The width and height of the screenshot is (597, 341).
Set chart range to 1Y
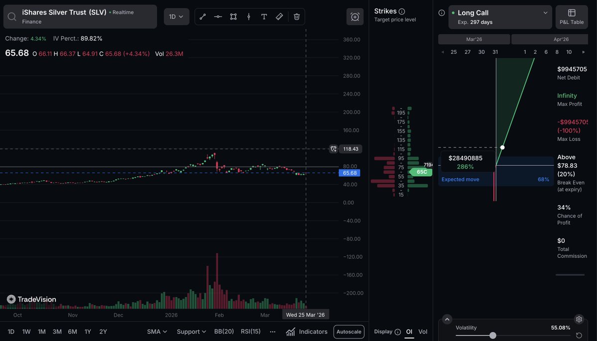(88, 332)
